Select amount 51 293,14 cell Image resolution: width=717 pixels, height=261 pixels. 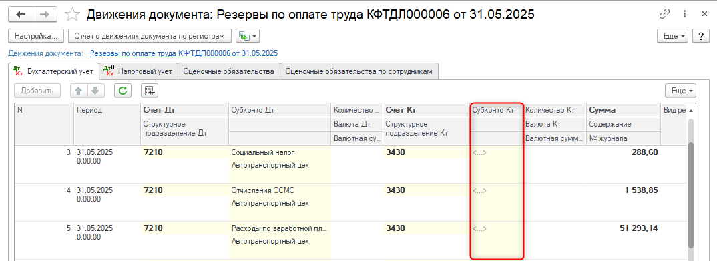pyautogui.click(x=624, y=228)
